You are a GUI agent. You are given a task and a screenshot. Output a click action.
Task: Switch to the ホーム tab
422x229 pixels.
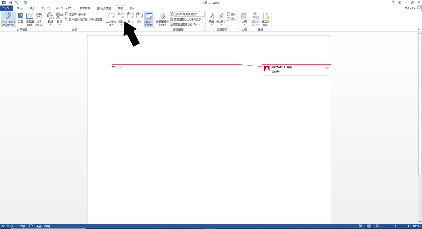pyautogui.click(x=20, y=8)
